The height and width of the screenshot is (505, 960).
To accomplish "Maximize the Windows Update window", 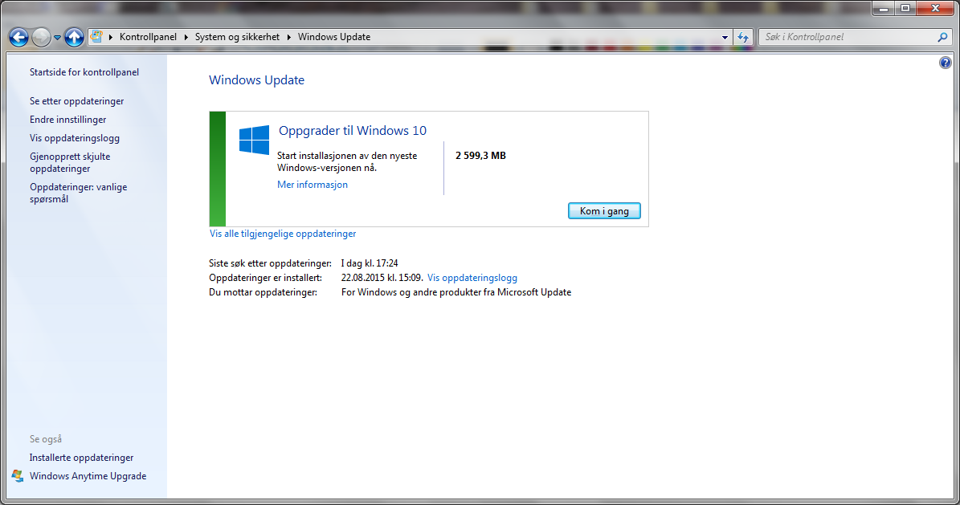I will (905, 9).
